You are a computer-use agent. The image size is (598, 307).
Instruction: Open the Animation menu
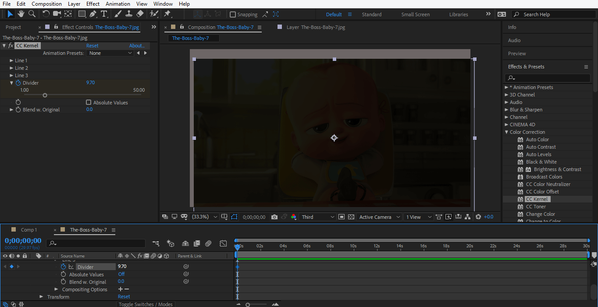117,4
